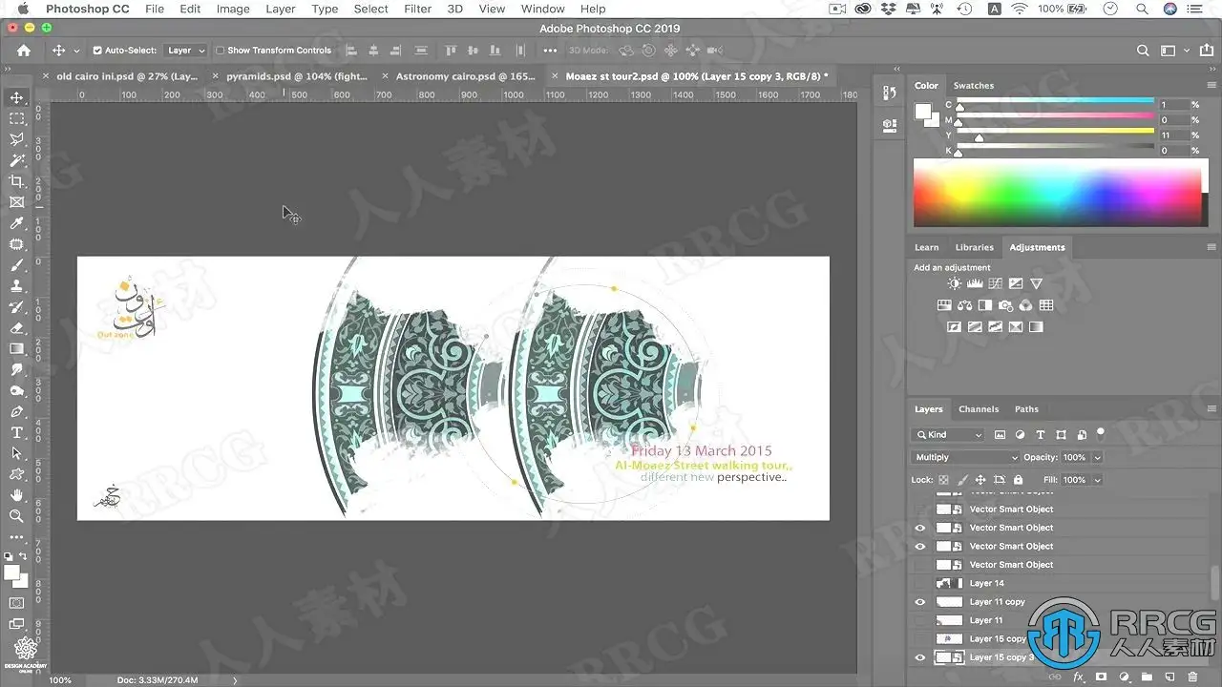Select the Eyedropper tool
Screen dimensions: 1222x687
pos(17,223)
